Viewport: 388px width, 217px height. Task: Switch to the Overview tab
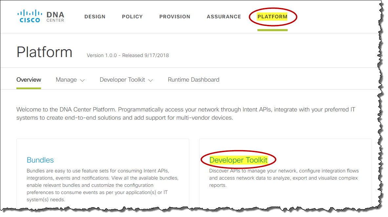tap(29, 80)
